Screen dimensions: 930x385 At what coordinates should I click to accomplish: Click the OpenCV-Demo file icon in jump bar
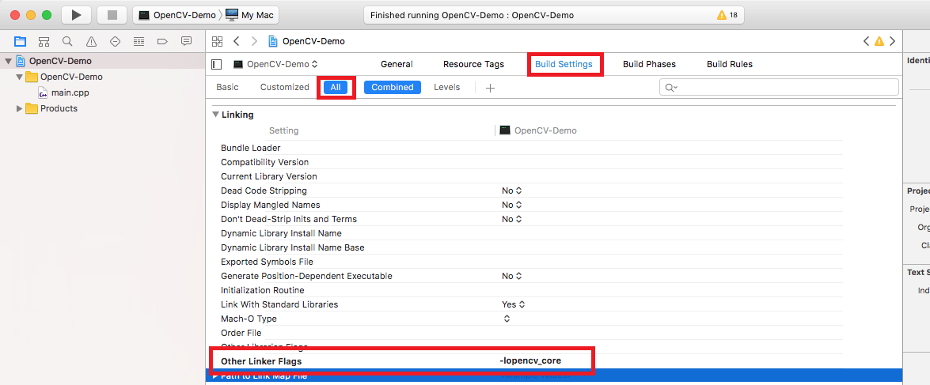273,41
